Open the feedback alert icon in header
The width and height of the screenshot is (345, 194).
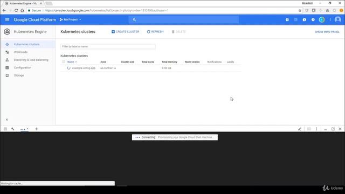(x=304, y=19)
